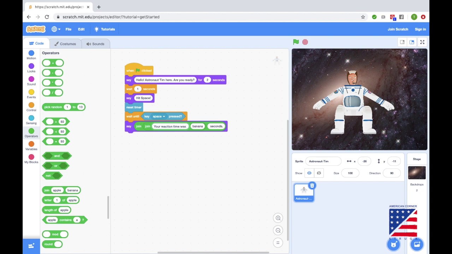Click the Sign in link
The height and width of the screenshot is (254, 452).
pyautogui.click(x=420, y=29)
